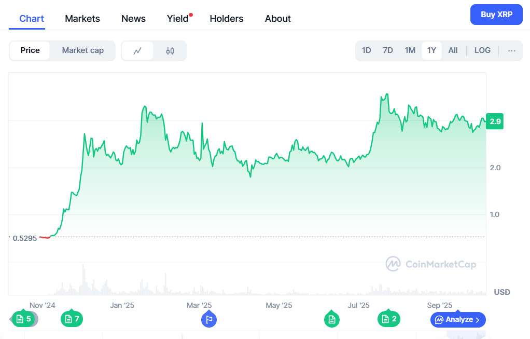Click the Buy XRP button
The width and height of the screenshot is (530, 339).
[x=496, y=15]
